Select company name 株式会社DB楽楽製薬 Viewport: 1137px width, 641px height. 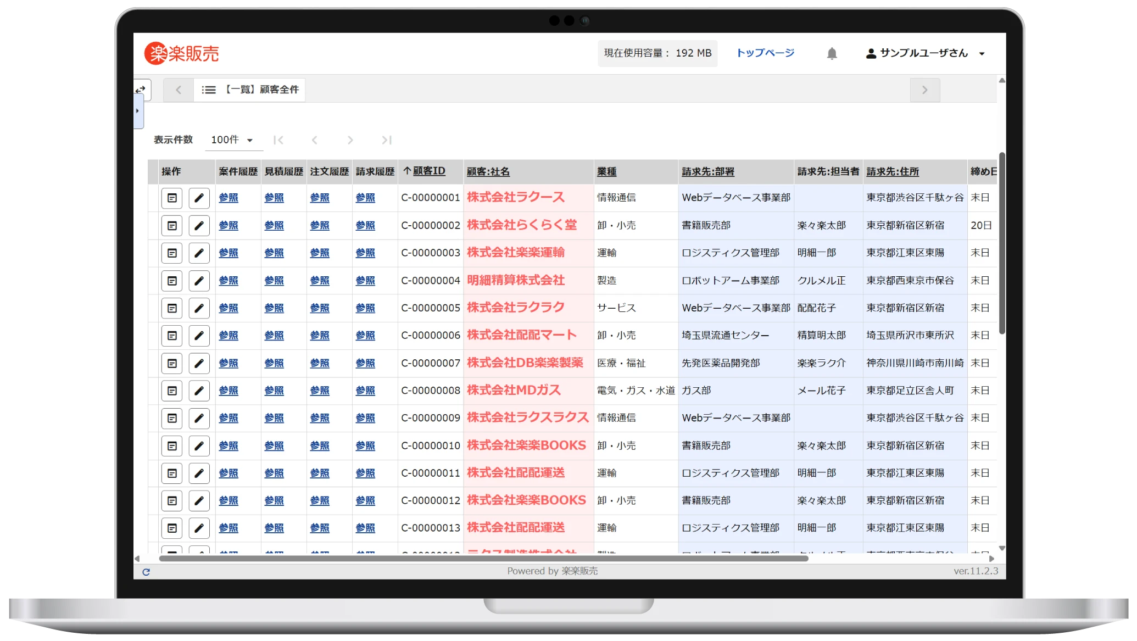click(525, 363)
